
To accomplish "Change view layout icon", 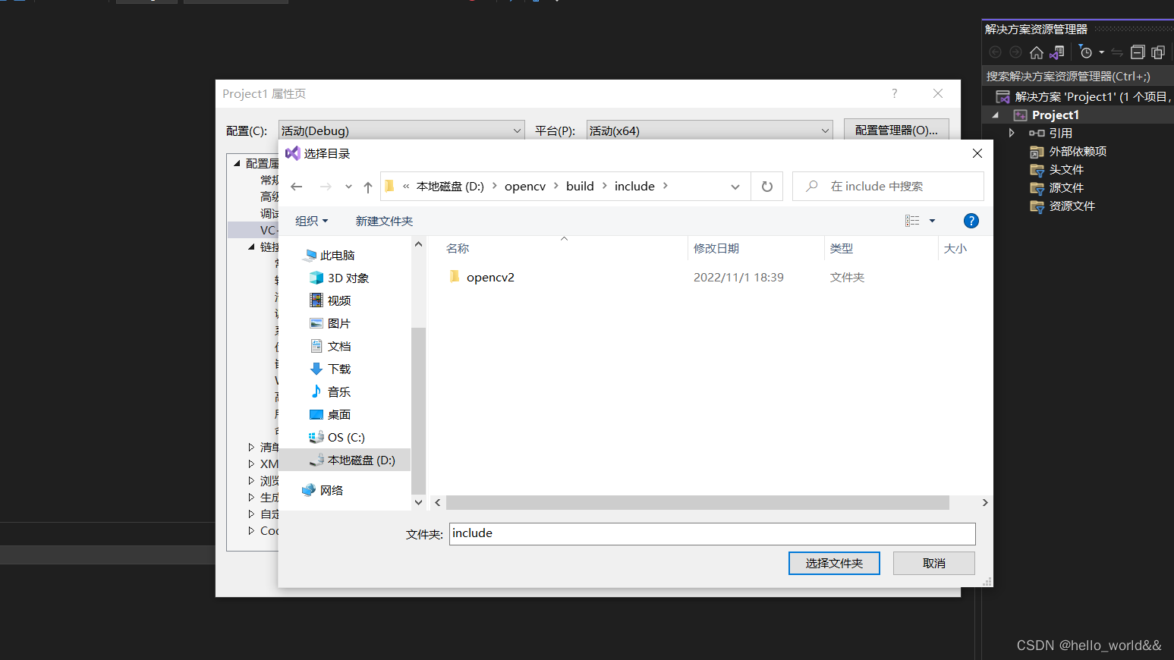I will pyautogui.click(x=912, y=221).
